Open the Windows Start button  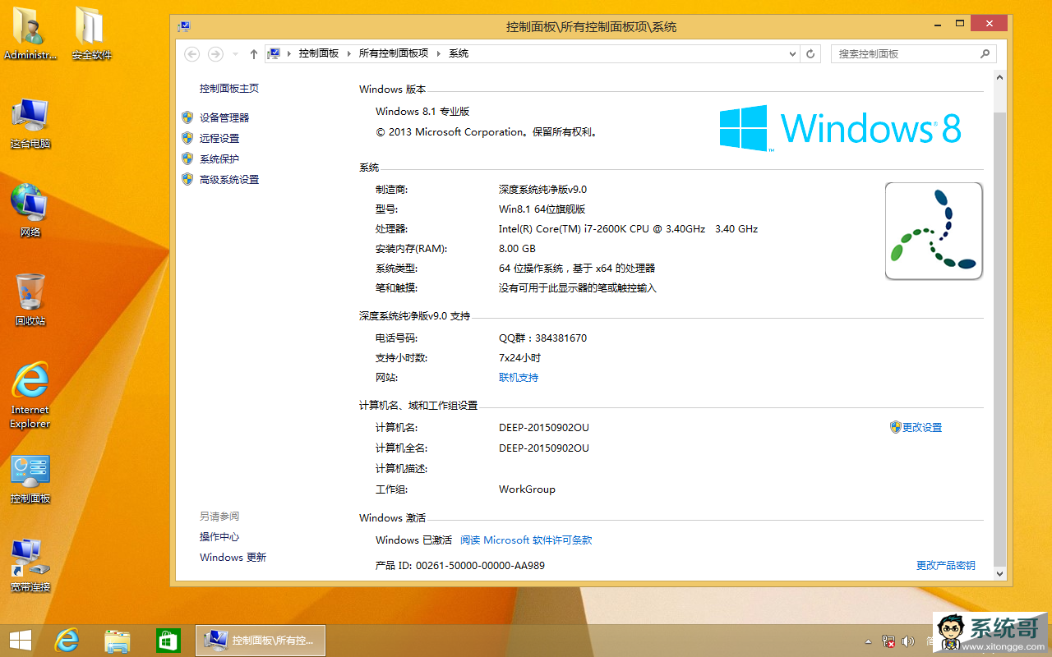(21, 640)
